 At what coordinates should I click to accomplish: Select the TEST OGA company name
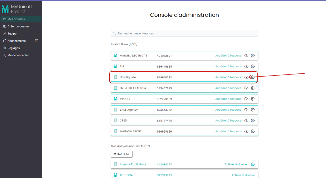coord(126,175)
